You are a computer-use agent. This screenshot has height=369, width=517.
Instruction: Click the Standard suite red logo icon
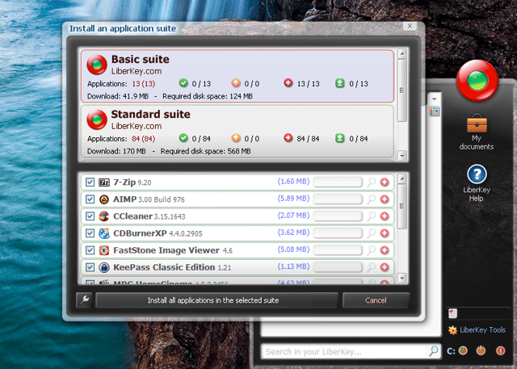[x=97, y=120]
